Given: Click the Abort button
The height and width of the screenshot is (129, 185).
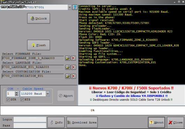Looking at the screenshot, I should point(66,96).
